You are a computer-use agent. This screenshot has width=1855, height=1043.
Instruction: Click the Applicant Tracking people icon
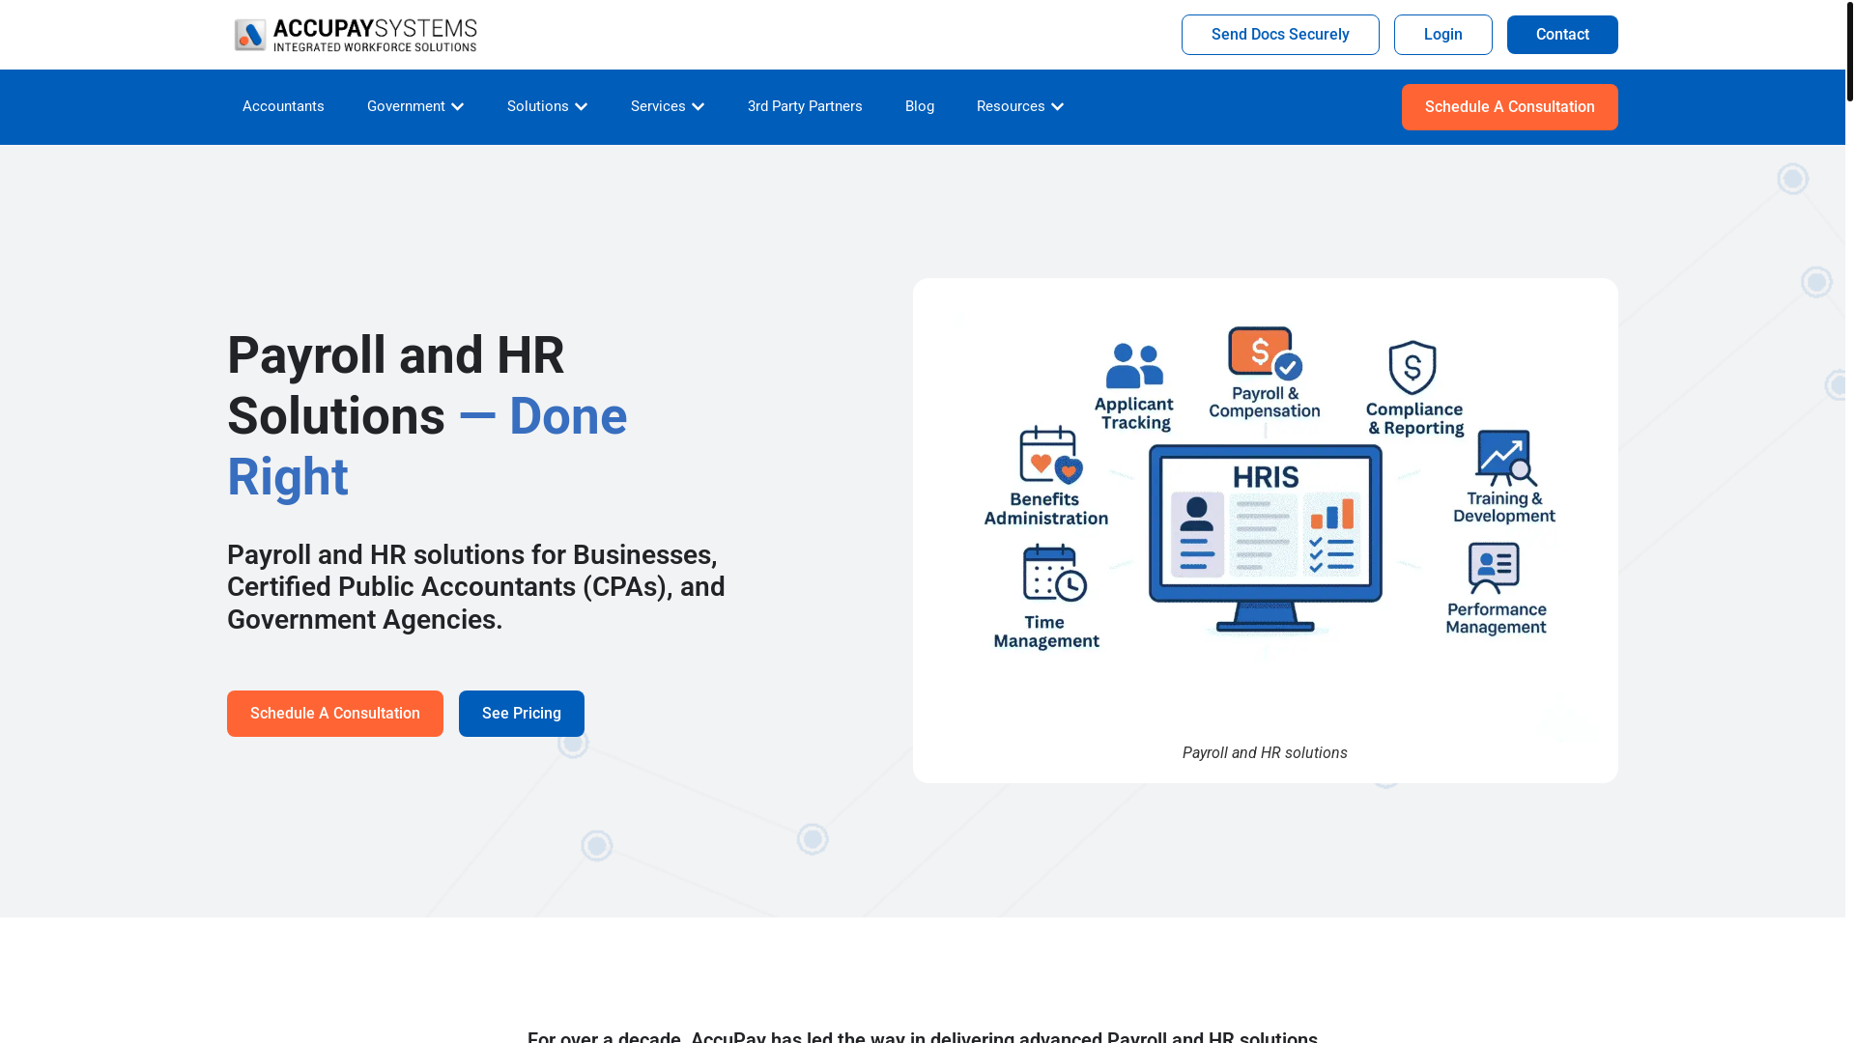[x=1134, y=366]
